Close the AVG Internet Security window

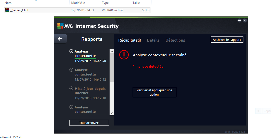coord(245,20)
